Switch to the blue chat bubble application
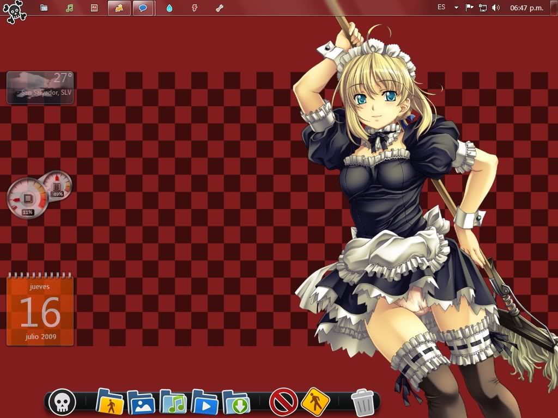The height and width of the screenshot is (418, 558). (x=143, y=8)
